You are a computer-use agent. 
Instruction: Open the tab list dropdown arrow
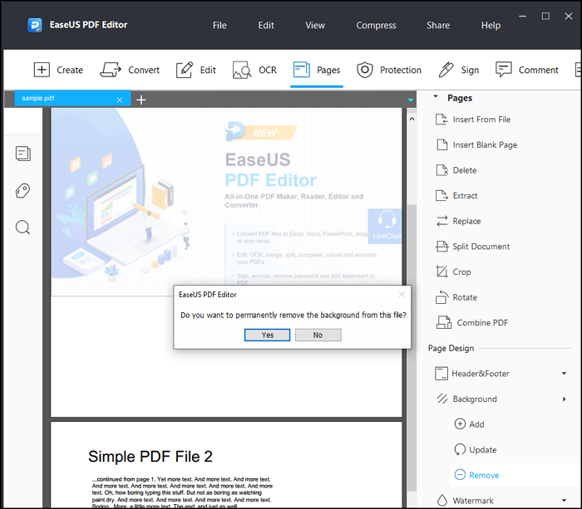pyautogui.click(x=411, y=100)
